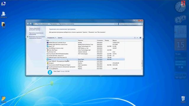Click the 2K Games publisher cell
This screenshot has width=189, height=106.
81,61
